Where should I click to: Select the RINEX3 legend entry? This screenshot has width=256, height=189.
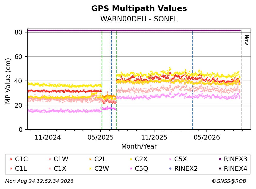tap(233, 159)
